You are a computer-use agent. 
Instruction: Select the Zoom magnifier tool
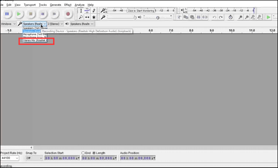81,17
